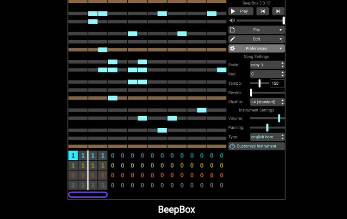Viewport: 347px width, 219px height.
Task: Open the File menu
Action: point(256,30)
